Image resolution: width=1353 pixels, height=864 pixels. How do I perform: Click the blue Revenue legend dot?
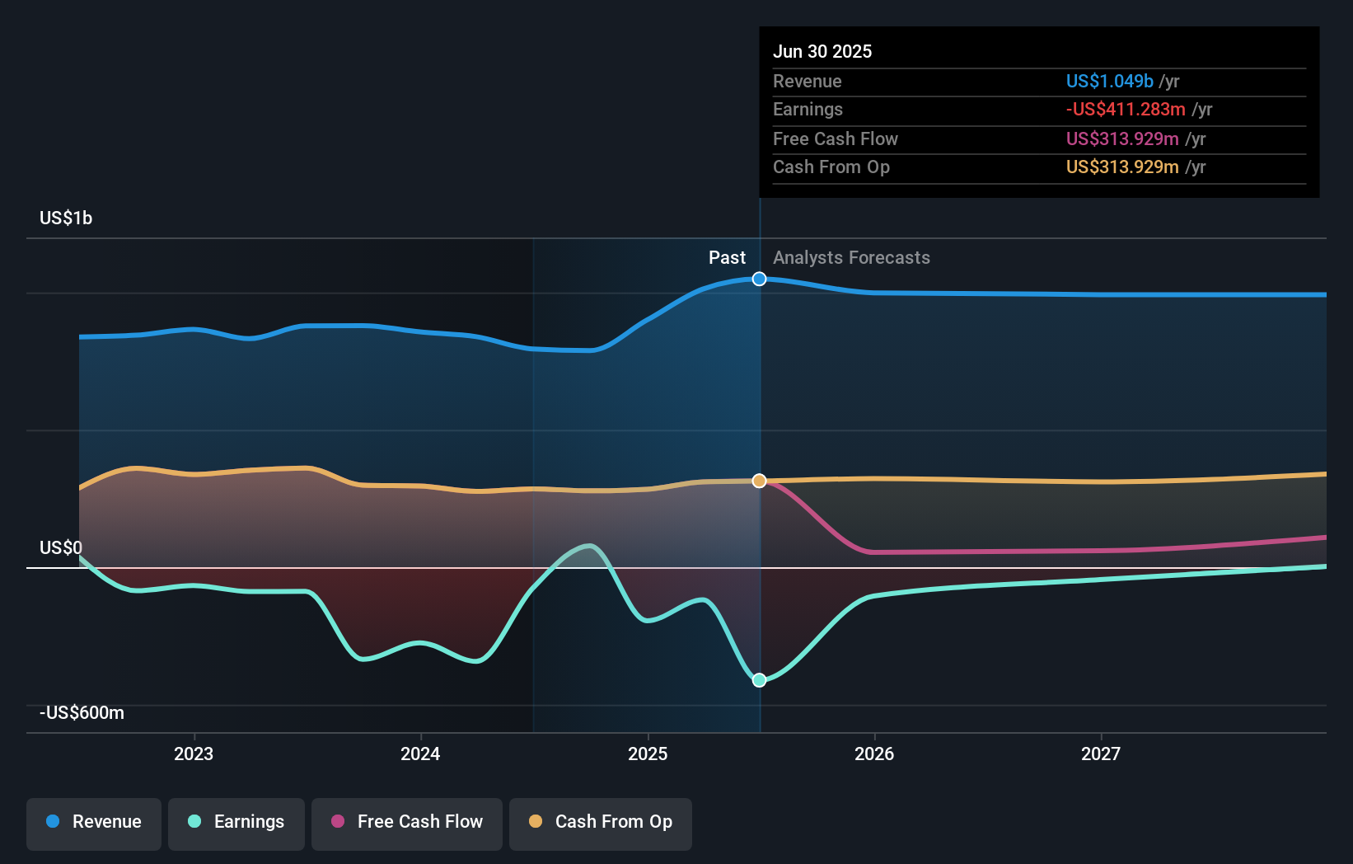[53, 821]
